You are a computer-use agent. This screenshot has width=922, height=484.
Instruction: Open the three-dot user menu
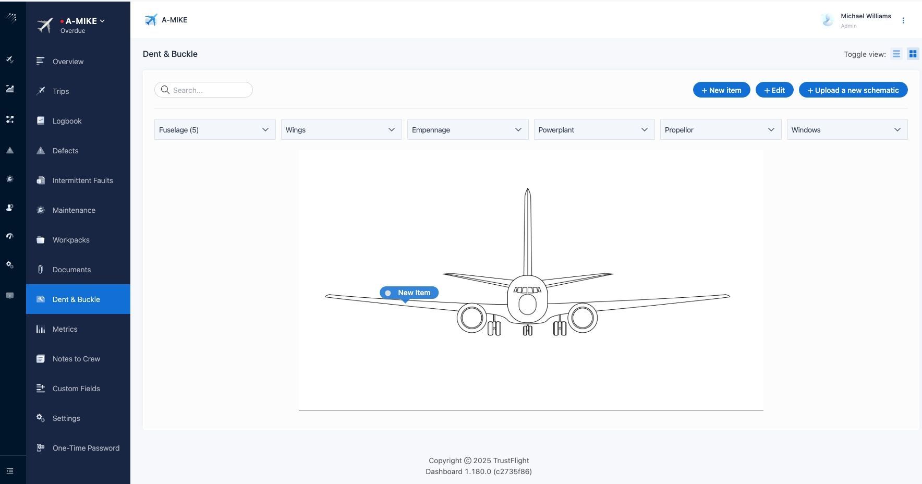903,20
